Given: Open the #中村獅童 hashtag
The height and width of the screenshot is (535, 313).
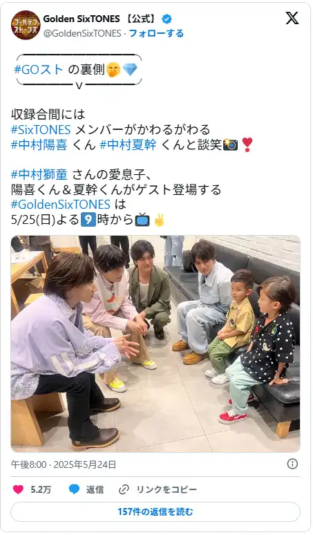Looking at the screenshot, I should [x=39, y=174].
